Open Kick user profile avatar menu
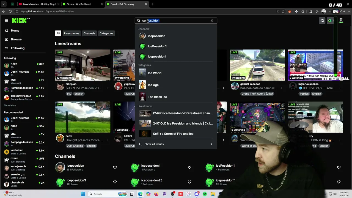Viewport: 352px width, 198px height. [341, 20]
